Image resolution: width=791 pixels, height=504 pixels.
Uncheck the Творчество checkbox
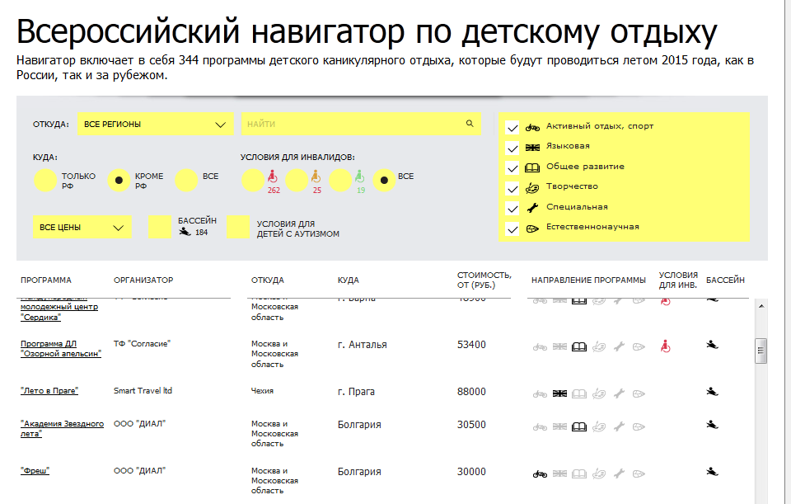click(513, 188)
